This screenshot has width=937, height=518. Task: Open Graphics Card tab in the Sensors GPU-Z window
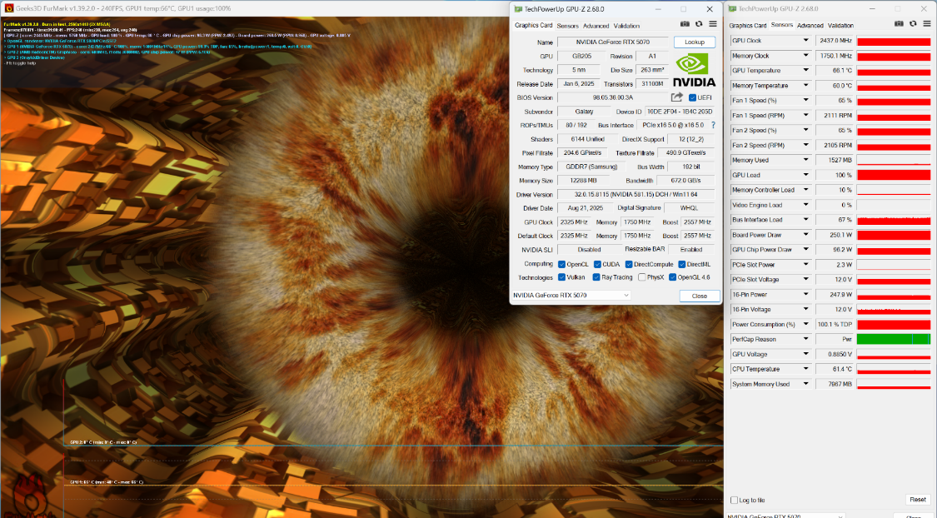click(x=748, y=25)
